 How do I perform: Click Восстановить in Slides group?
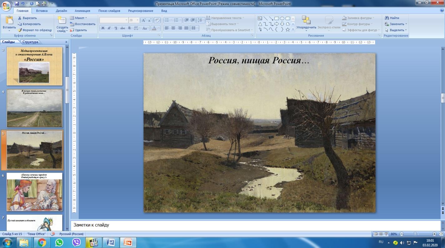[x=83, y=24]
